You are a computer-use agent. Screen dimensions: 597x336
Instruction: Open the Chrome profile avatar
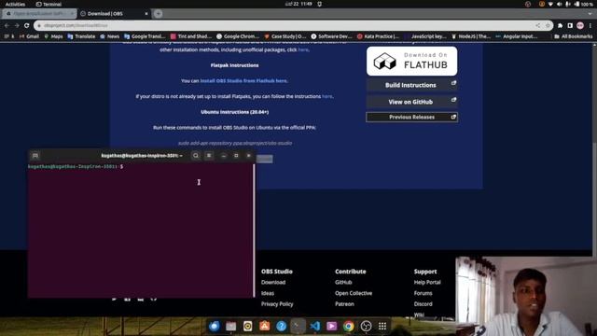pos(580,25)
